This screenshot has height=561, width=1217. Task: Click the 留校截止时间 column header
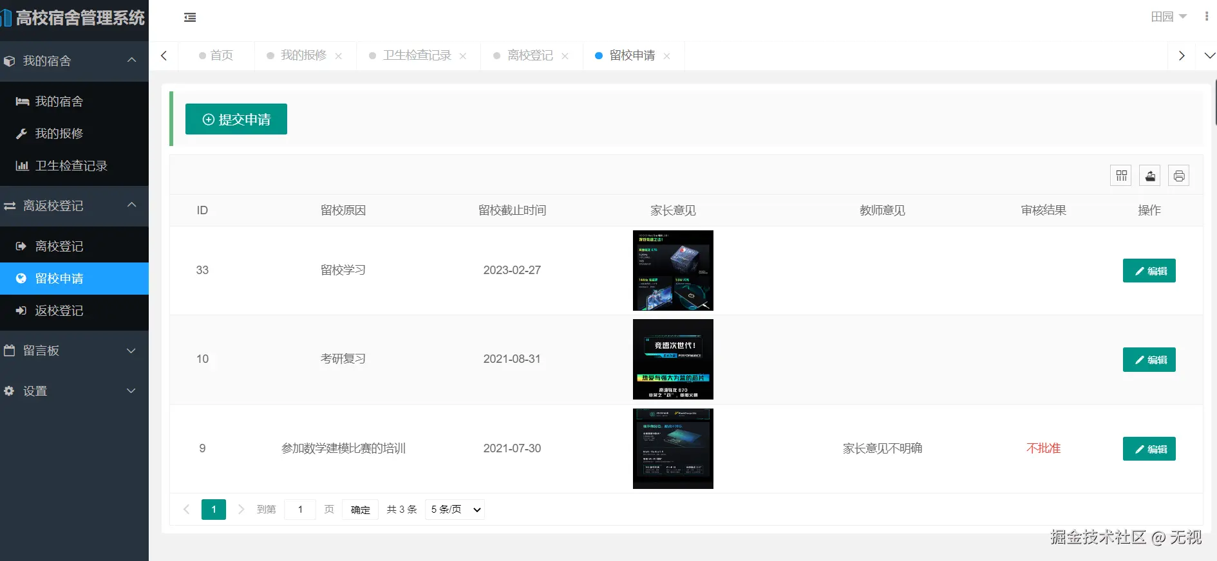coord(512,210)
